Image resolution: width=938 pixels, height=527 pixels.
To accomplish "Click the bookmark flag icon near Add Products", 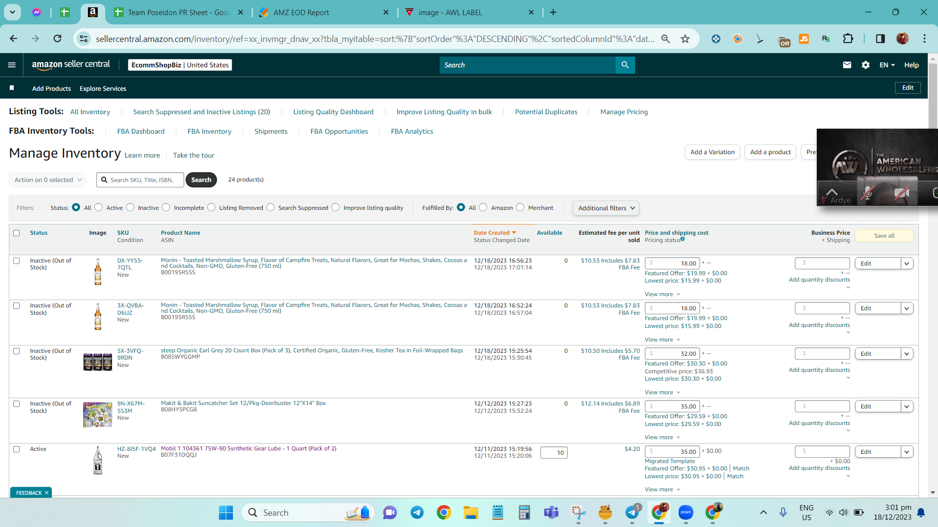I will 12,88.
